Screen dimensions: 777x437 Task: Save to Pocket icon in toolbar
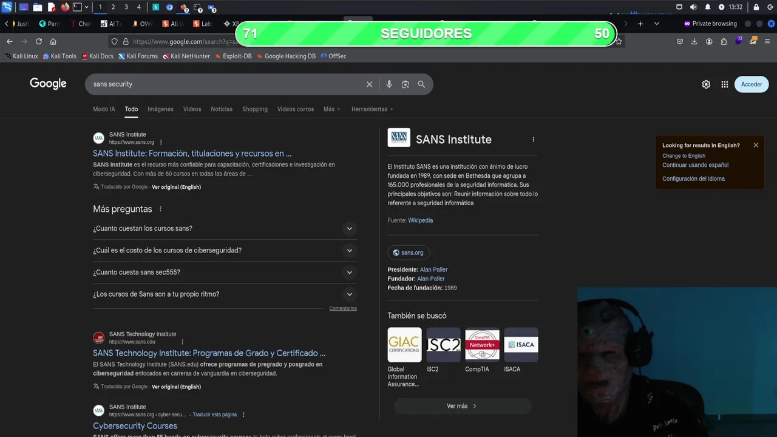pyautogui.click(x=680, y=41)
